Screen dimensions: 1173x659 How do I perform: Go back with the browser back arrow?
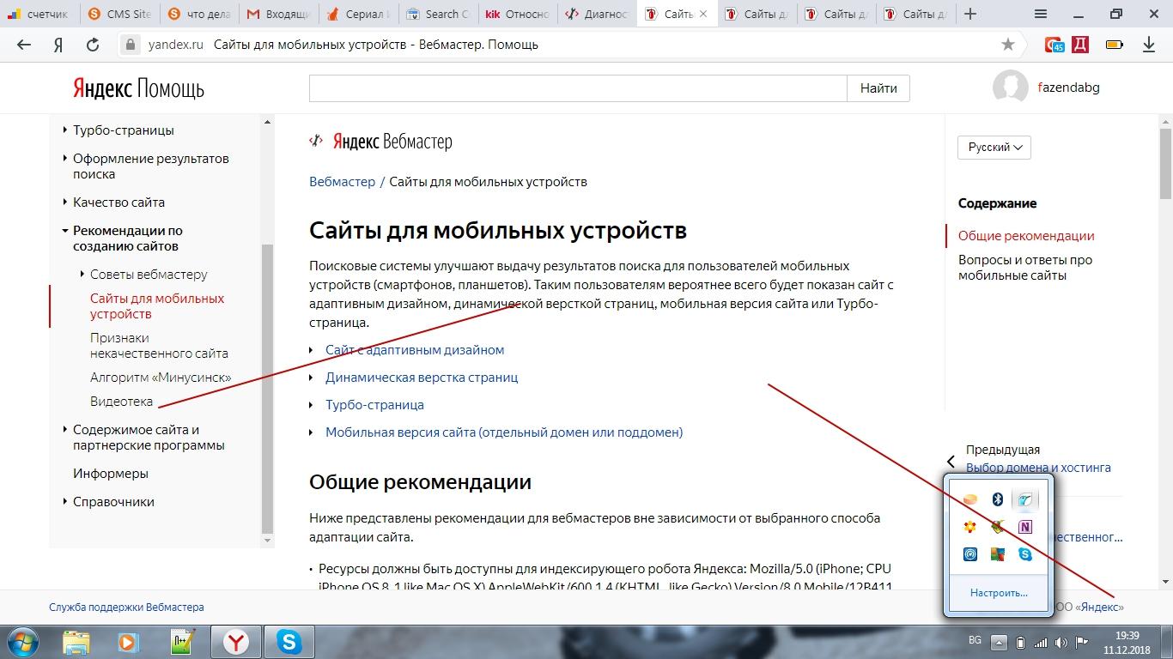[x=24, y=45]
